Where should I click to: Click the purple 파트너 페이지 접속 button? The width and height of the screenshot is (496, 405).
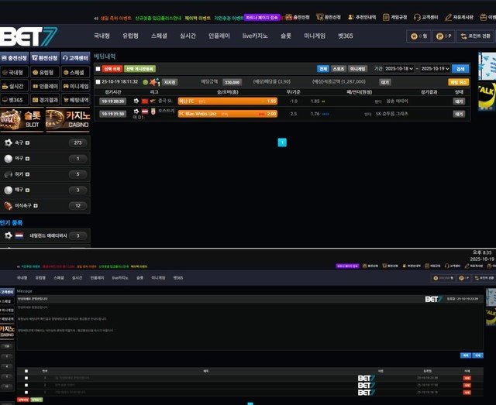(x=262, y=18)
